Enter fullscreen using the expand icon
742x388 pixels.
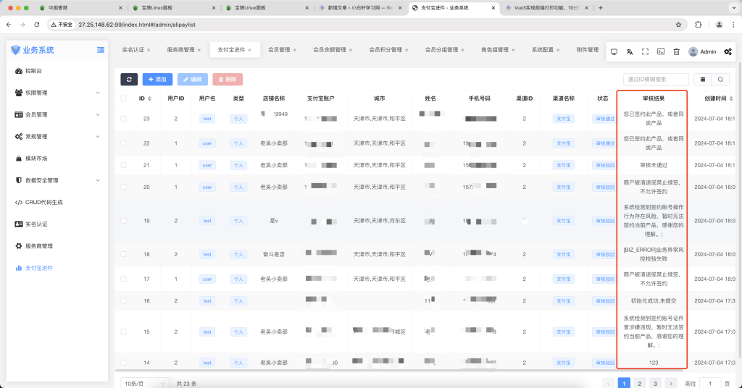[645, 52]
